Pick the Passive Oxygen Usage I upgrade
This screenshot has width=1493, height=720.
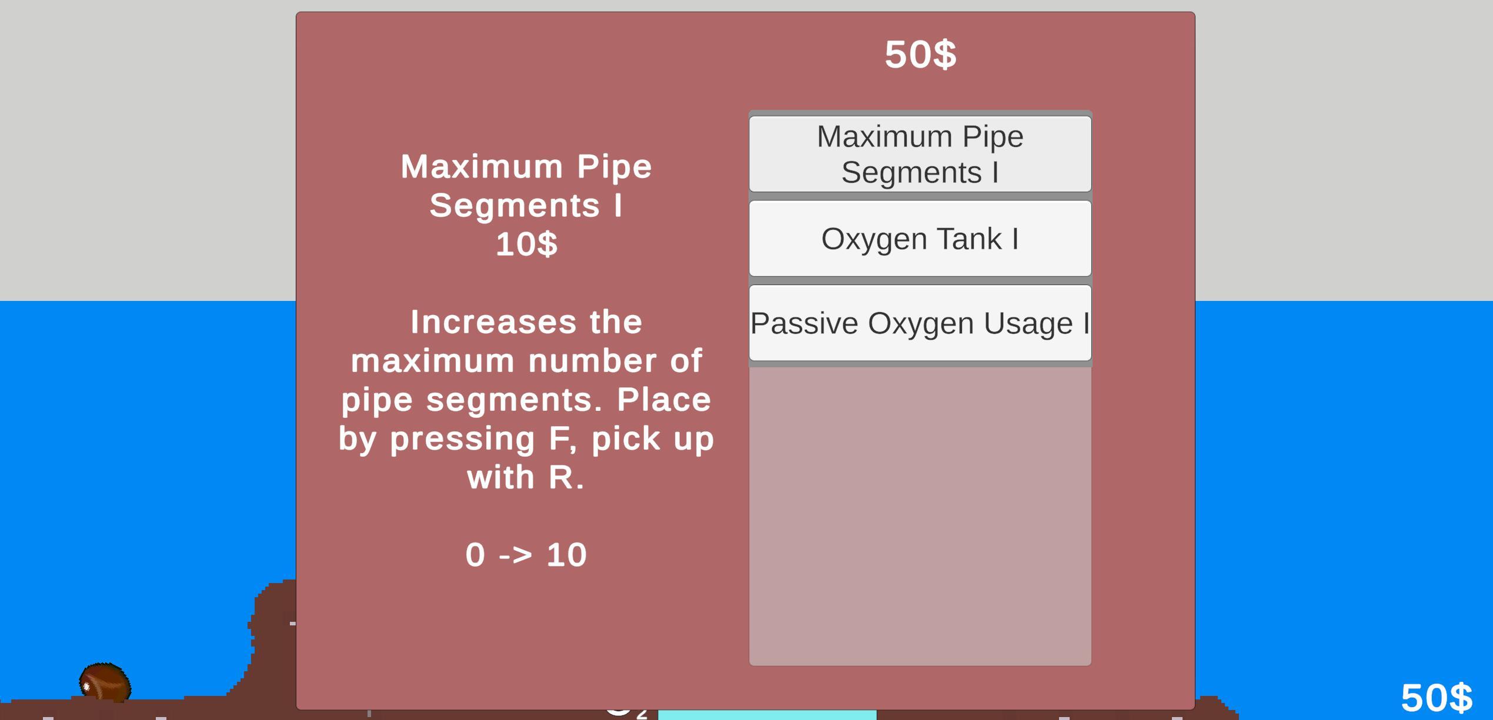click(x=920, y=323)
